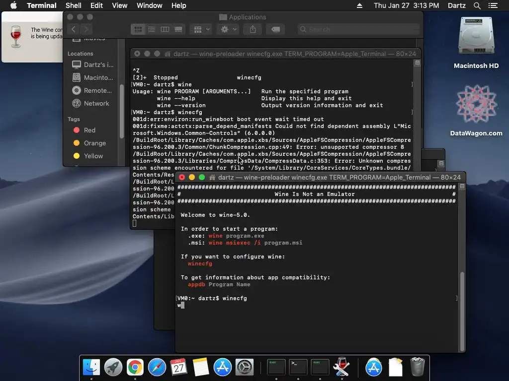
Task: Go back in Finder window
Action: (x=74, y=29)
